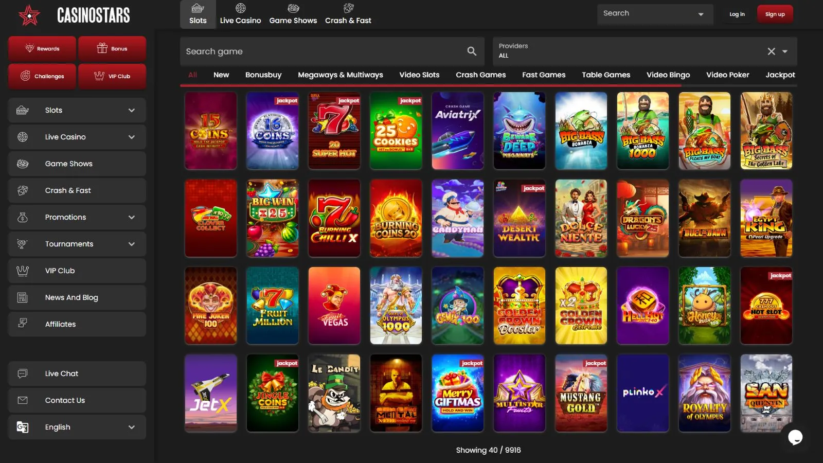Screen dimensions: 823x463
Task: Click the Affiliates sidebar icon
Action: click(23, 324)
